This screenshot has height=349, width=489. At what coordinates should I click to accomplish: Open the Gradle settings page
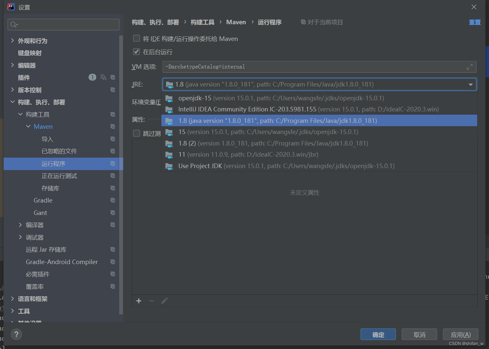[43, 200]
